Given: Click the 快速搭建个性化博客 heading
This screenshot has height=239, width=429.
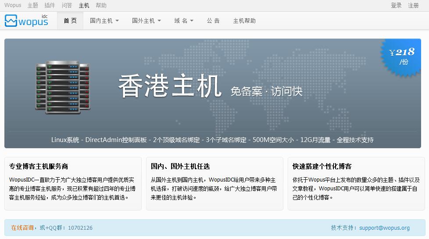Looking at the screenshot, I should (x=322, y=166).
